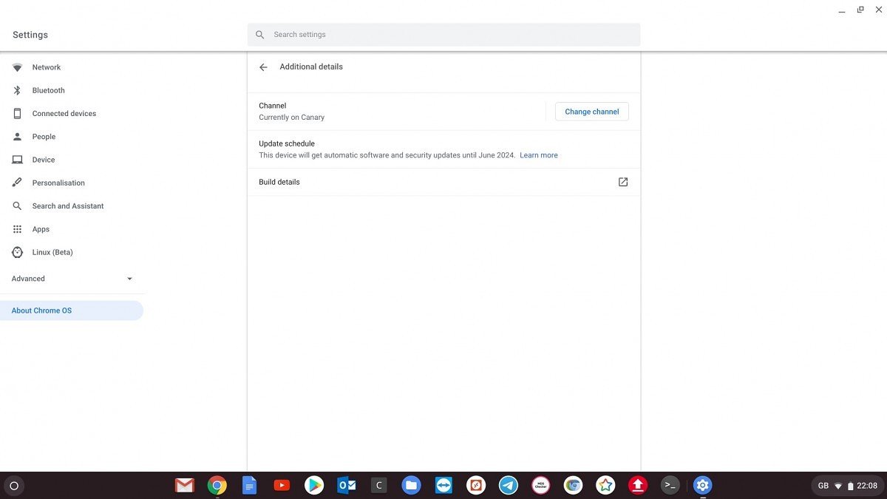Open Connected devices settings
The width and height of the screenshot is (887, 499).
click(64, 113)
